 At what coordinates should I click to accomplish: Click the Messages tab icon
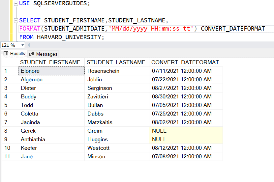32,54
